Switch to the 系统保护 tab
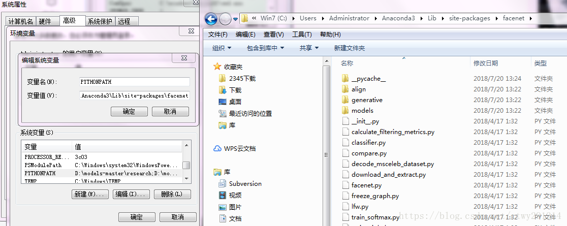 tap(100, 22)
